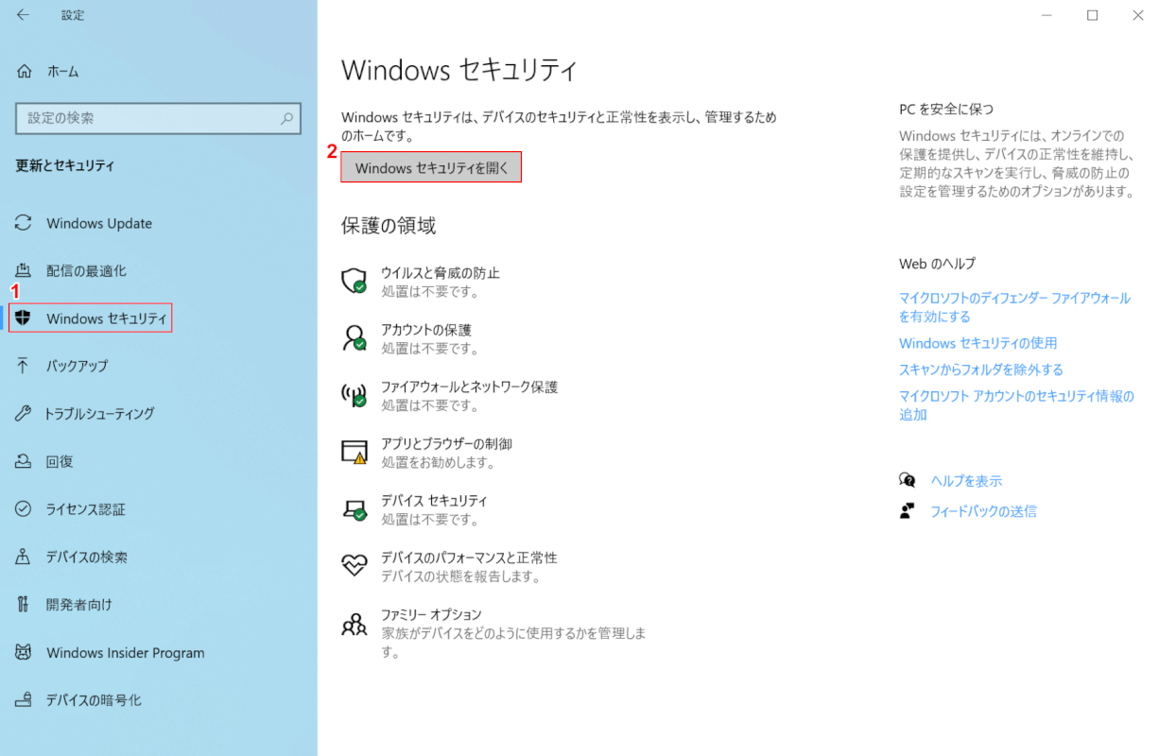Select the アカウントの保護 icon
Screen dimensions: 1159x756
pos(354,338)
